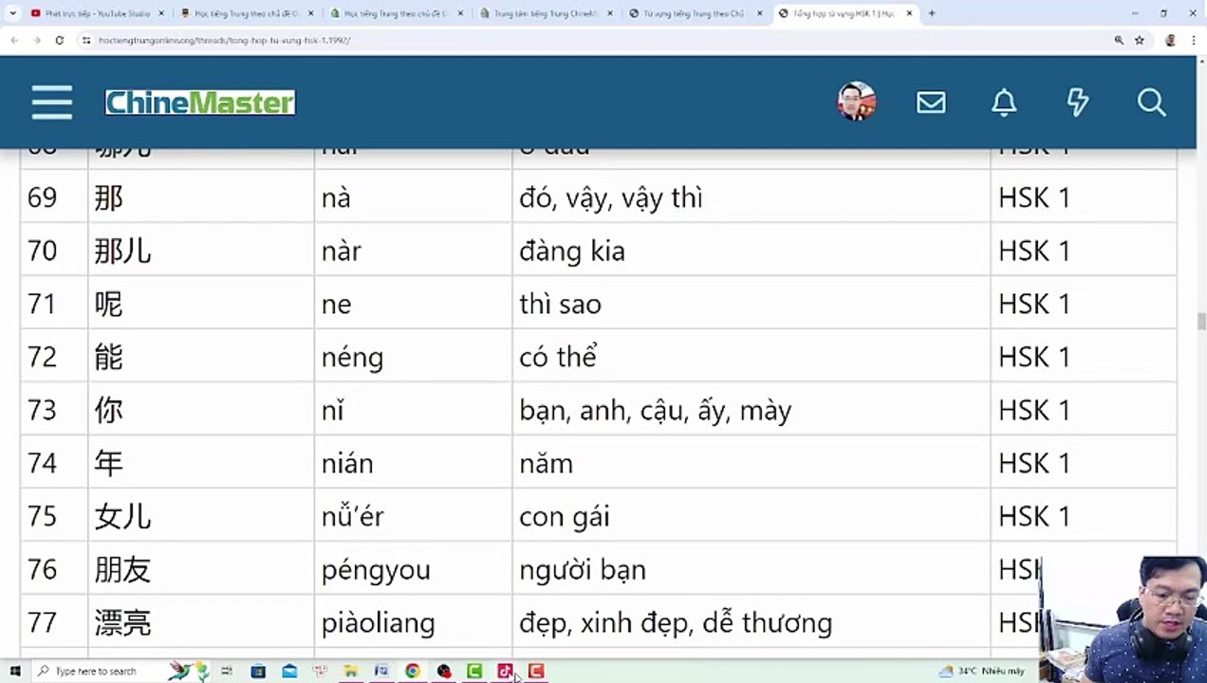
Task: Open the Windows Start button
Action: pyautogui.click(x=15, y=671)
